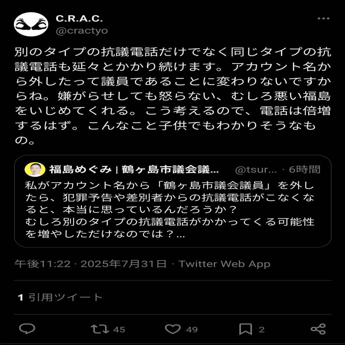Retweet using the arrows icon
This screenshot has width=345, height=345.
tap(100, 329)
